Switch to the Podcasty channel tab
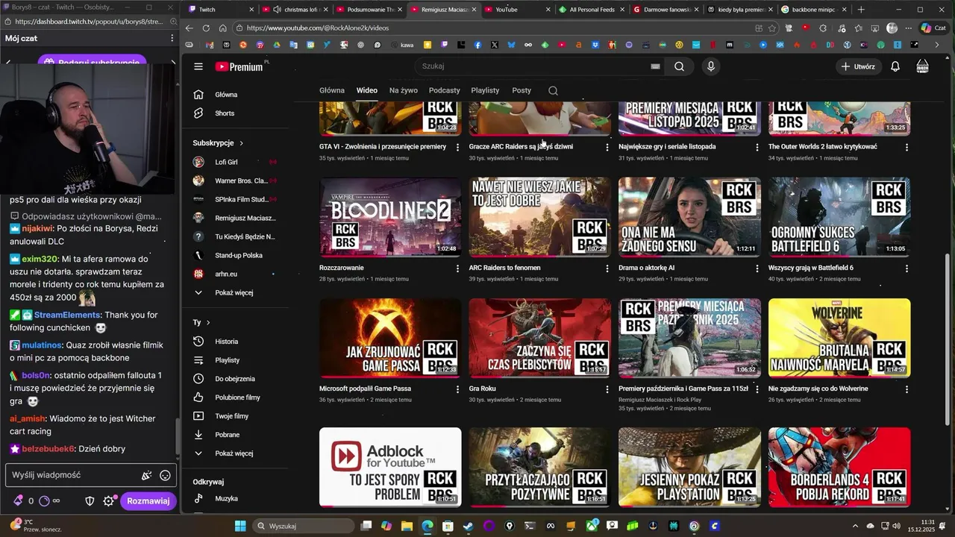Image resolution: width=955 pixels, height=537 pixels. 445,90
